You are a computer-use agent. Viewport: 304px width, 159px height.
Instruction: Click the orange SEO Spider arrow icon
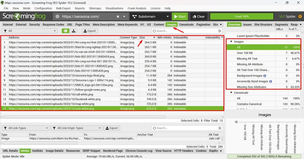(300, 16)
